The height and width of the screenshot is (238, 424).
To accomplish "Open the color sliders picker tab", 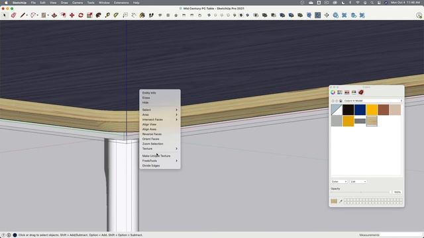I will pos(340,93).
